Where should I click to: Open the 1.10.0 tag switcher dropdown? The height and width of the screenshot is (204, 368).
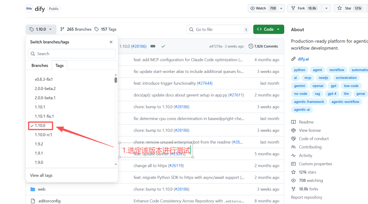click(41, 29)
